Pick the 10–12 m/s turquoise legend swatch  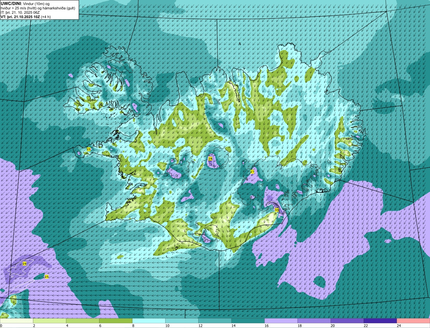point(182,321)
